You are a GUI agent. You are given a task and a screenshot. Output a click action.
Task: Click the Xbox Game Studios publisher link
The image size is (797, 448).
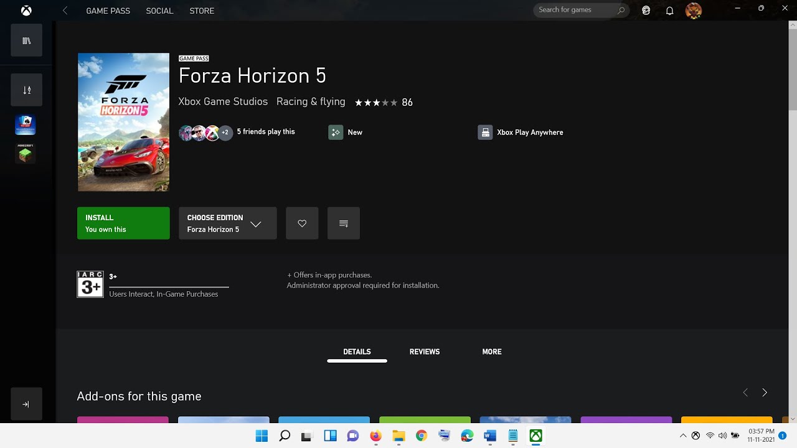pos(223,101)
